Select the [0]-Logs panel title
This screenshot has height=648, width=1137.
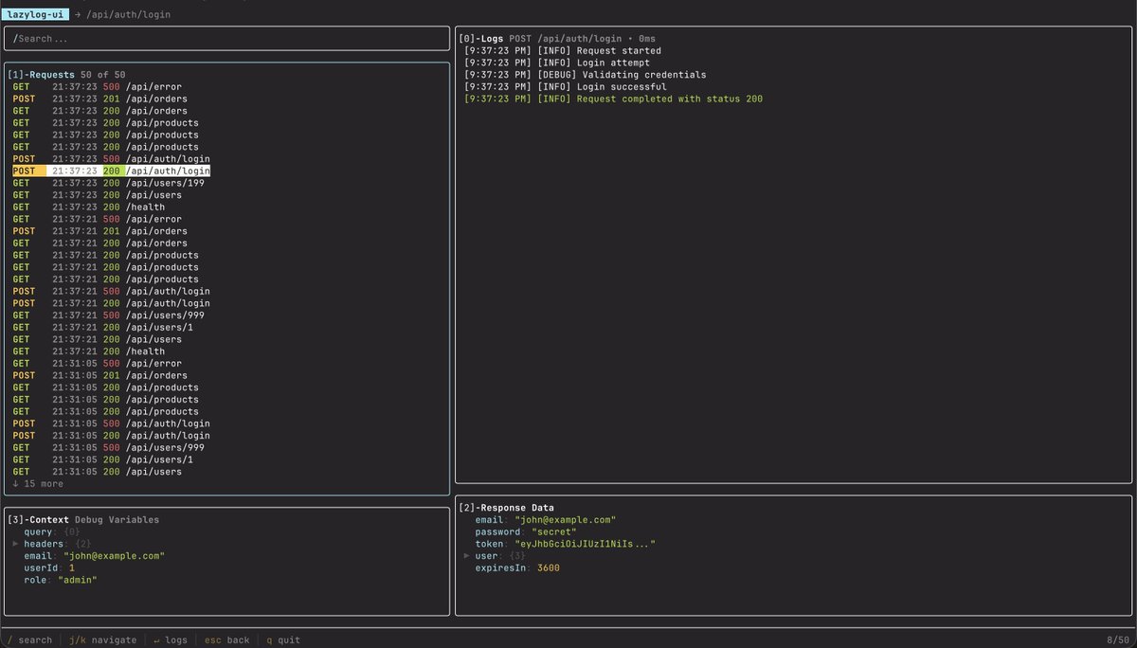(480, 39)
